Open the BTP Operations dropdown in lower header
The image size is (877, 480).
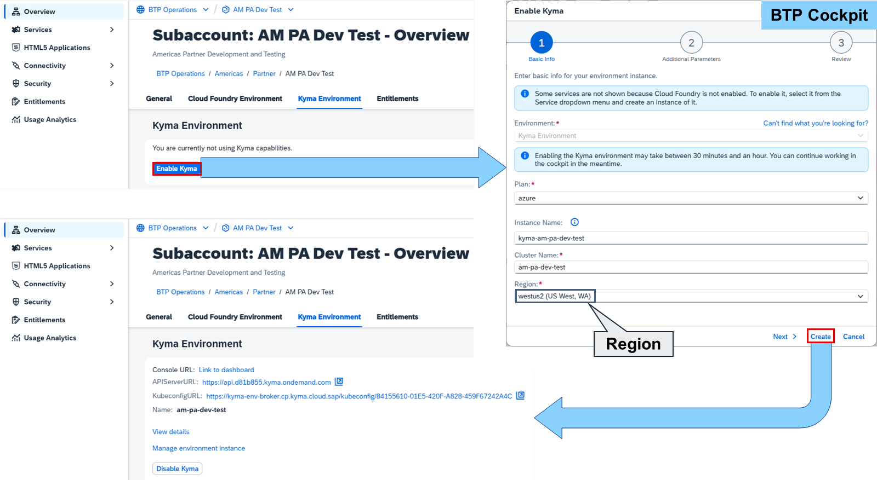206,228
